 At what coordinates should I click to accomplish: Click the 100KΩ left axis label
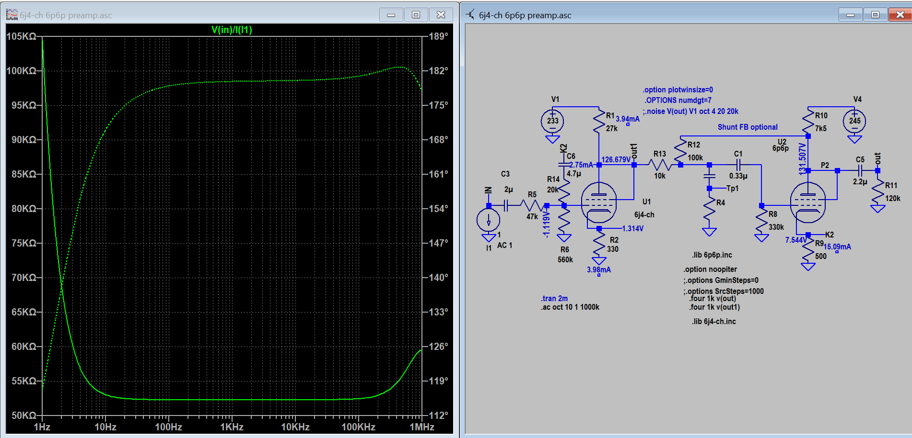(22, 71)
